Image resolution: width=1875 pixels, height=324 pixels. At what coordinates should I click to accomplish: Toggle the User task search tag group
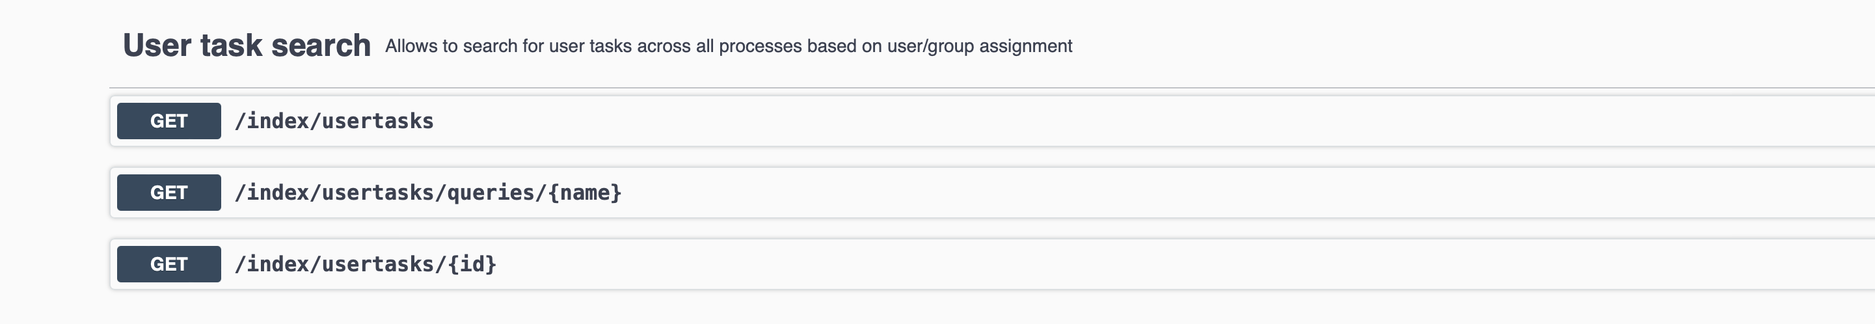click(x=992, y=45)
